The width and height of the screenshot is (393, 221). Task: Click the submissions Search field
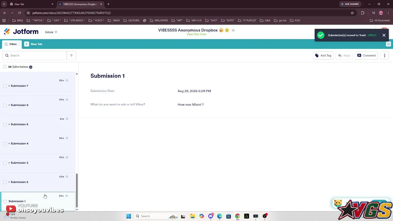[x=35, y=56]
